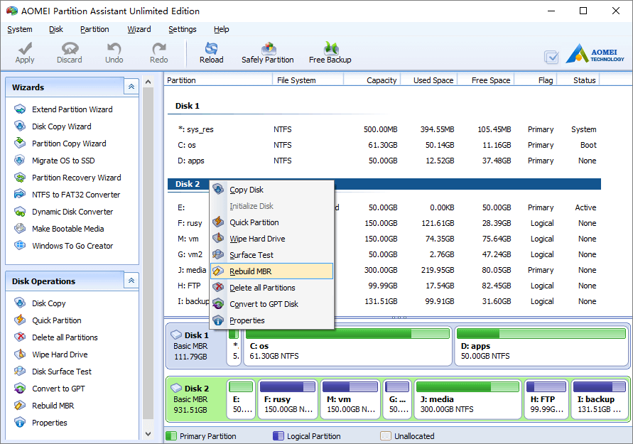Select Copy Disk in context menu
Screen dimensions: 633x444
click(x=271, y=190)
